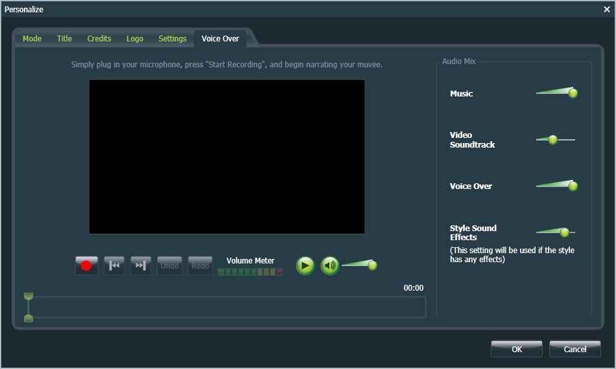
Task: Select the Logo tab
Action: [135, 38]
